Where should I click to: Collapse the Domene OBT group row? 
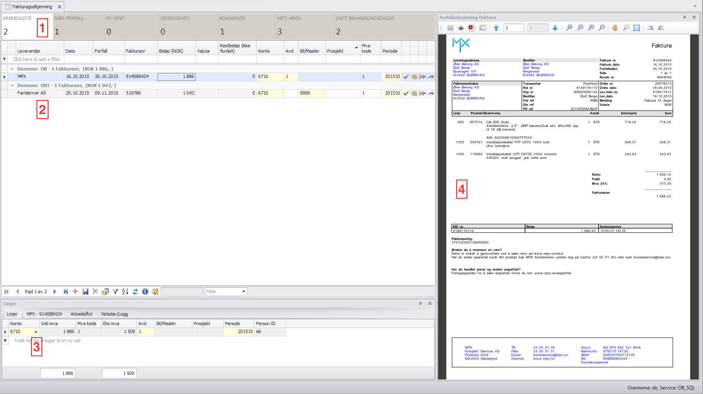point(12,85)
